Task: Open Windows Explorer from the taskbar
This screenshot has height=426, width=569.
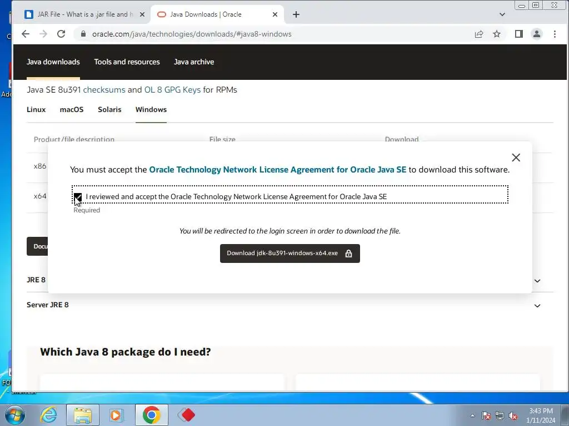Action: pos(83,415)
